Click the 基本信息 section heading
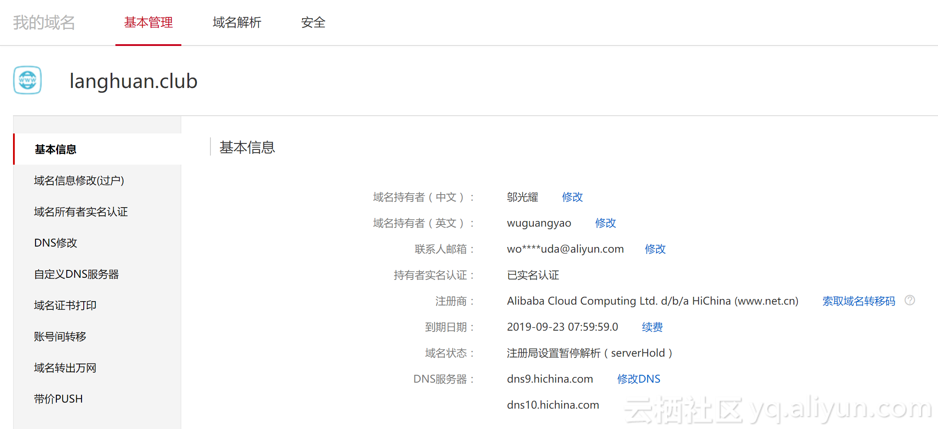 (x=247, y=147)
